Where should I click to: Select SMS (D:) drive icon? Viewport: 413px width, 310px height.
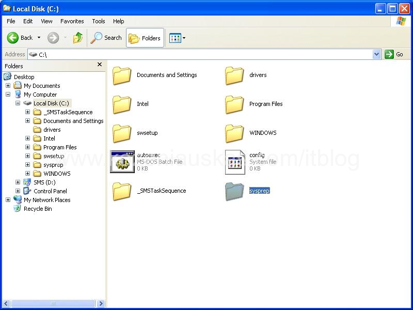(x=27, y=182)
